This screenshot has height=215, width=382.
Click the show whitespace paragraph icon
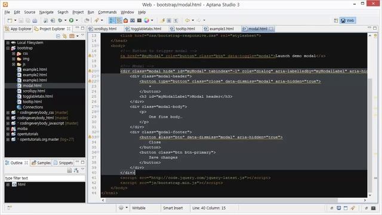176,20
